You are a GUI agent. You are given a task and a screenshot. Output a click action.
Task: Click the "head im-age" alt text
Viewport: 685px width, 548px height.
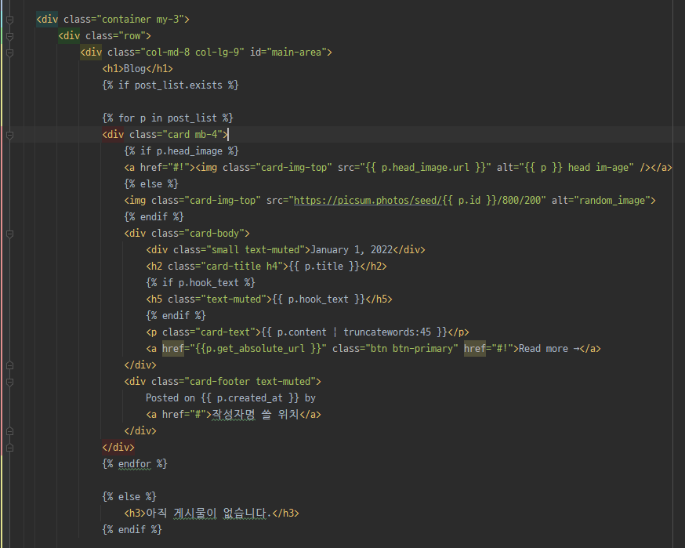598,168
